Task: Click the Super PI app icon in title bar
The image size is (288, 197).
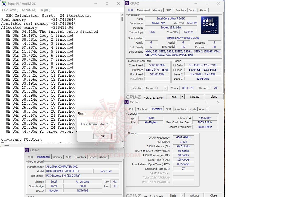Action: 4,3
